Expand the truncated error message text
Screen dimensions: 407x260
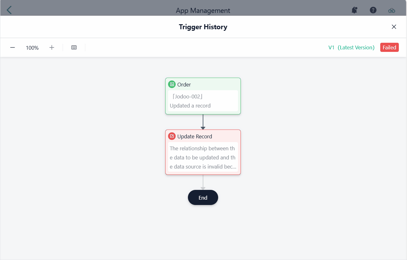[x=203, y=158]
